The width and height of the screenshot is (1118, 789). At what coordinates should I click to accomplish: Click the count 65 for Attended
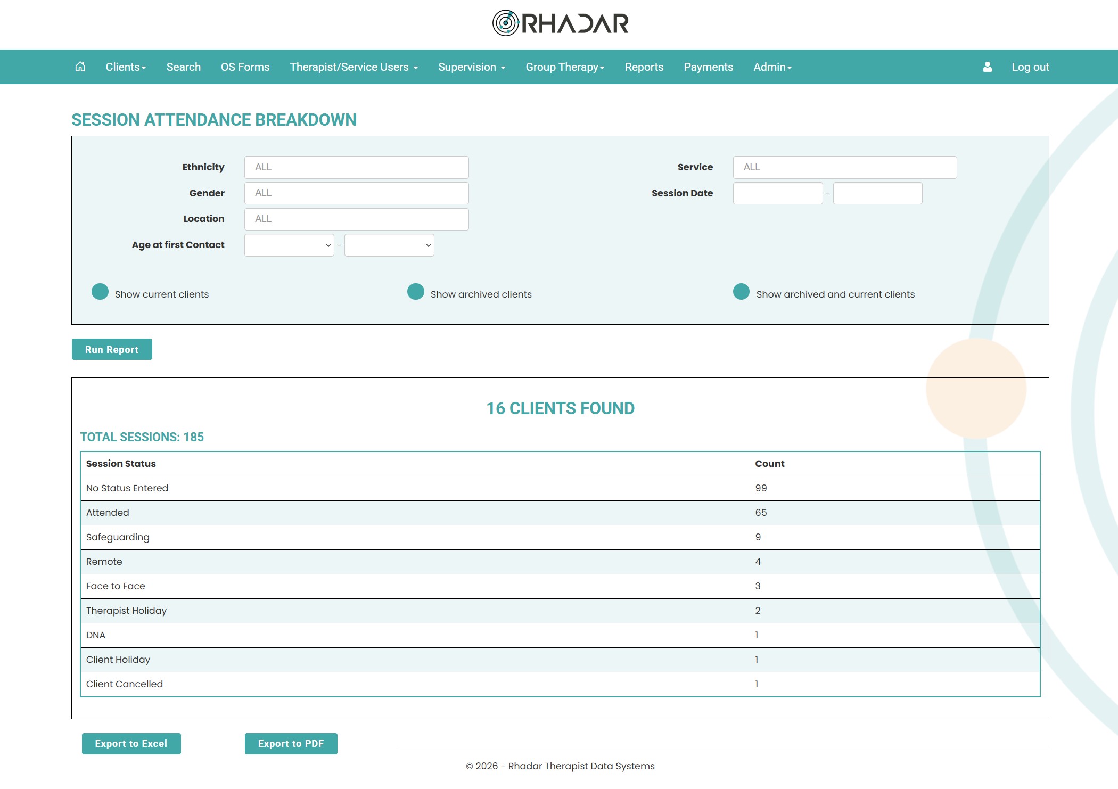click(x=761, y=513)
